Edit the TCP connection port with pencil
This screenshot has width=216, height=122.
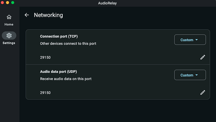(203, 57)
